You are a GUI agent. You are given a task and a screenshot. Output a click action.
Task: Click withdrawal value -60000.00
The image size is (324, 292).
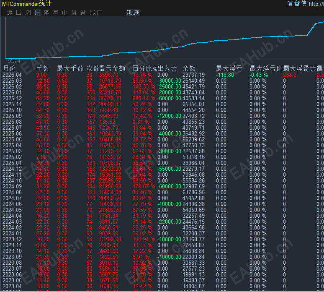tap(169, 98)
